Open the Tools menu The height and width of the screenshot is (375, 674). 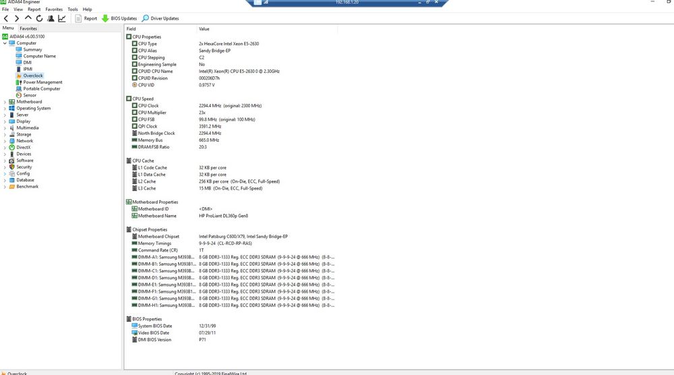pyautogui.click(x=73, y=9)
